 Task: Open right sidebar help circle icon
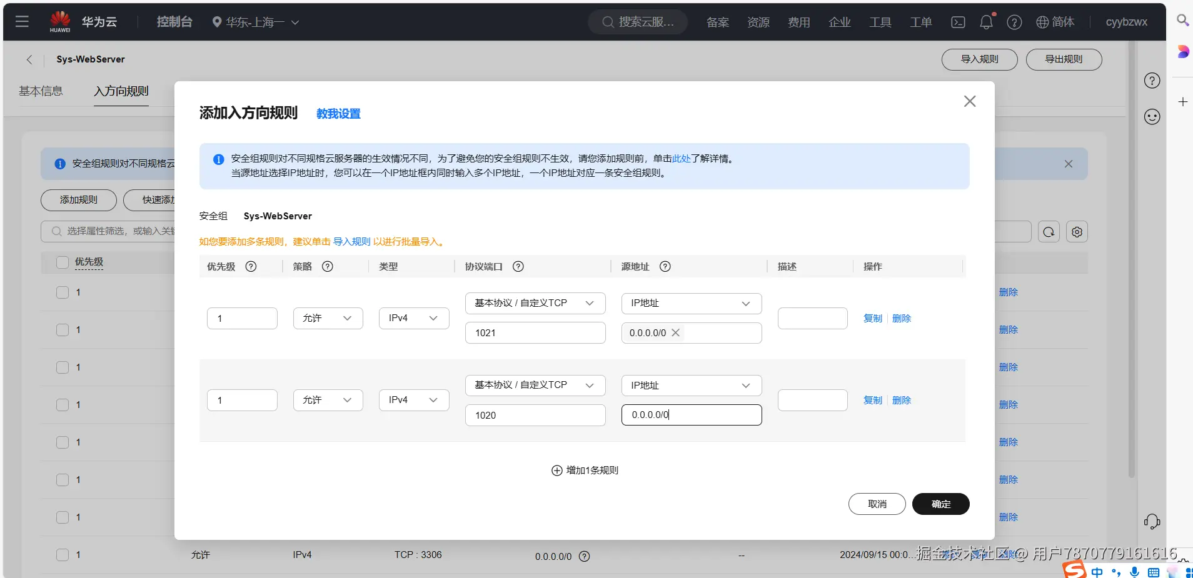(1152, 81)
